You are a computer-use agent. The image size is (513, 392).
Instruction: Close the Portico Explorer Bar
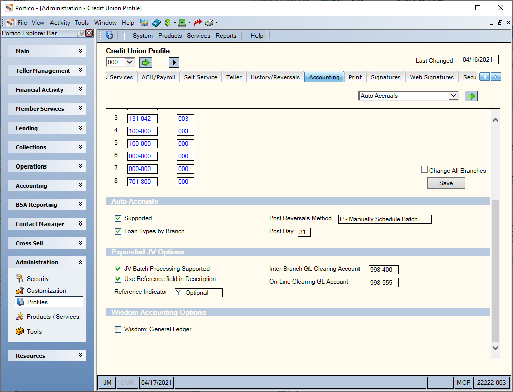[x=89, y=33]
